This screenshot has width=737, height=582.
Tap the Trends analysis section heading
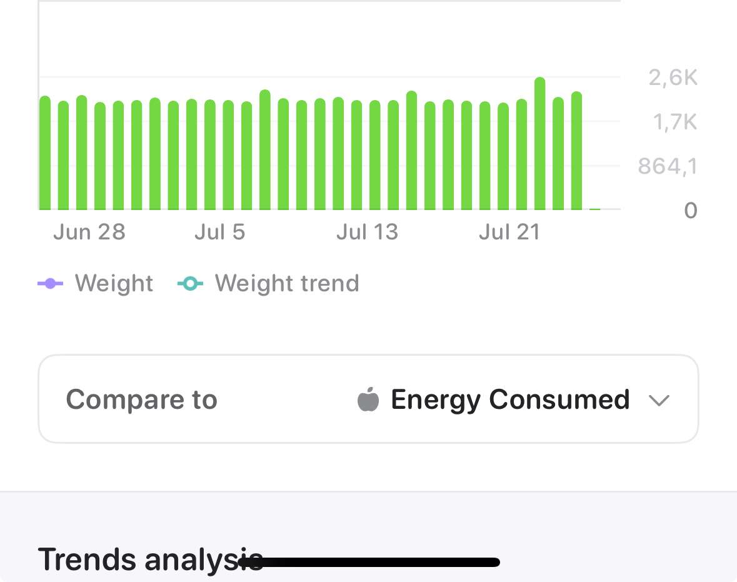(151, 559)
